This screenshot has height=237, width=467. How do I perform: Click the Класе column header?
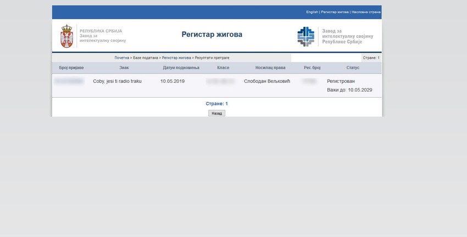coord(223,68)
